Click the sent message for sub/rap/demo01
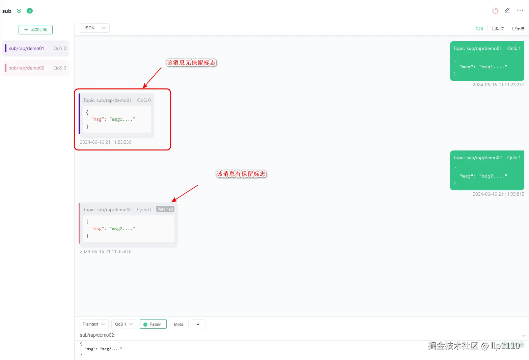The height and width of the screenshot is (360, 529). 487,61
